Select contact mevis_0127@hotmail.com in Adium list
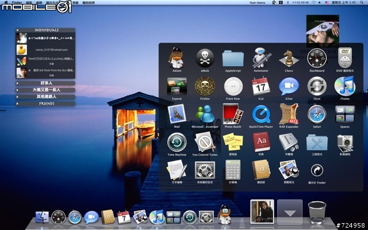Viewport: 368px width, 230px height. pyautogui.click(x=45, y=50)
